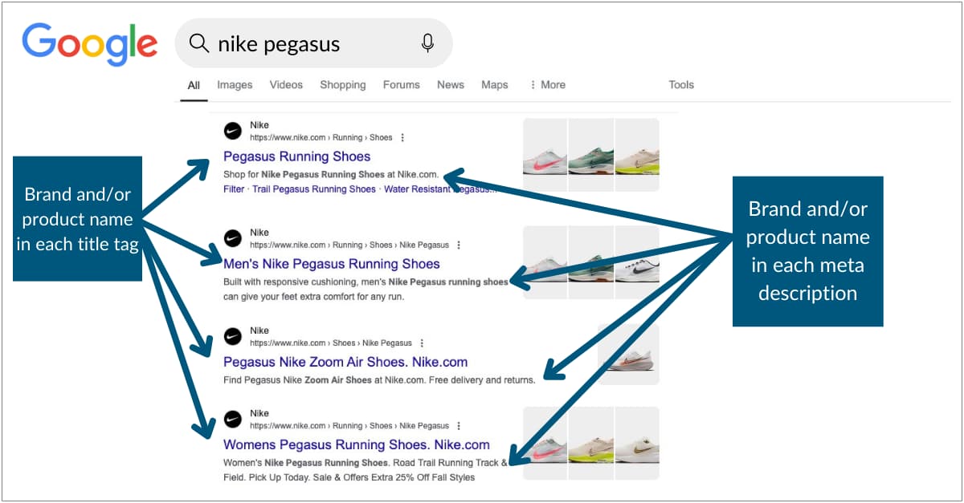Switch to the Shopping tab
The height and width of the screenshot is (503, 964).
[x=343, y=84]
